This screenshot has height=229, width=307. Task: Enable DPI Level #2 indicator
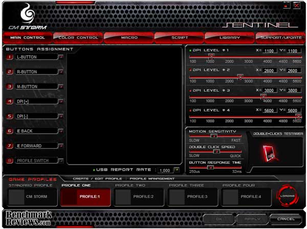[190, 70]
